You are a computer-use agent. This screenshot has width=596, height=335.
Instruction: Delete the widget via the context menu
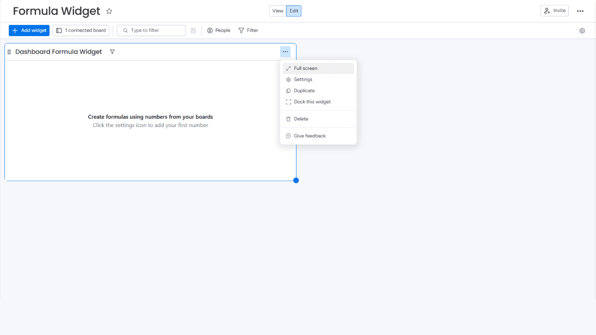[x=301, y=119]
